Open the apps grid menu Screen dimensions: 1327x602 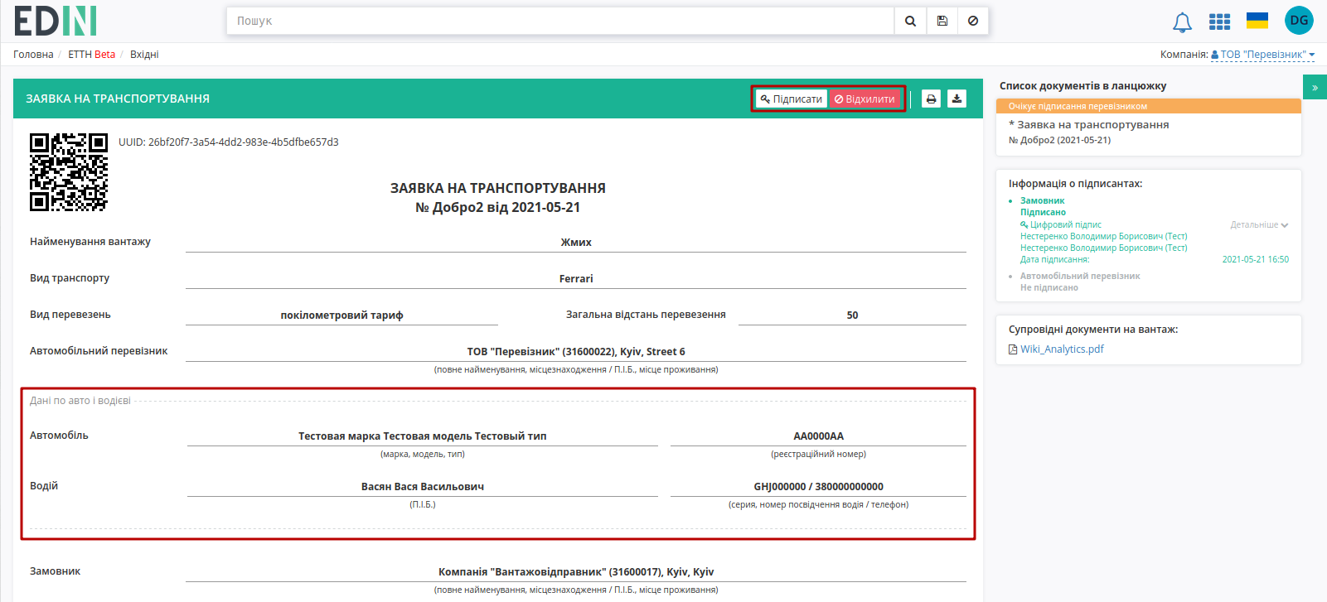tap(1219, 22)
